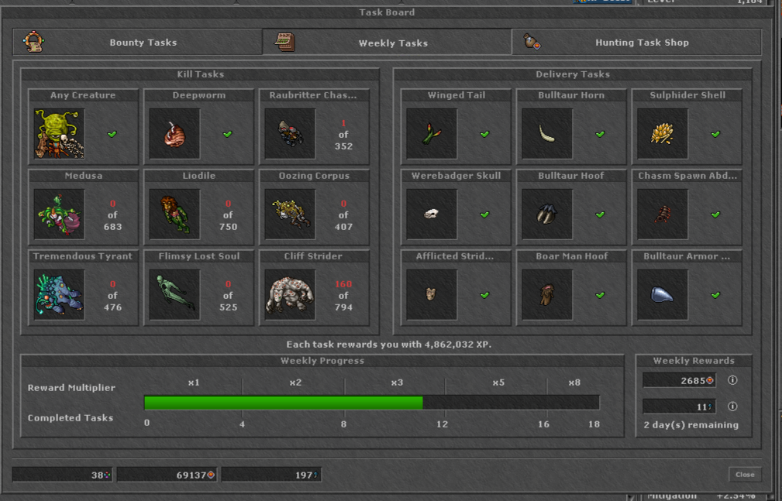Click the info icon beside 11 reward

(732, 407)
